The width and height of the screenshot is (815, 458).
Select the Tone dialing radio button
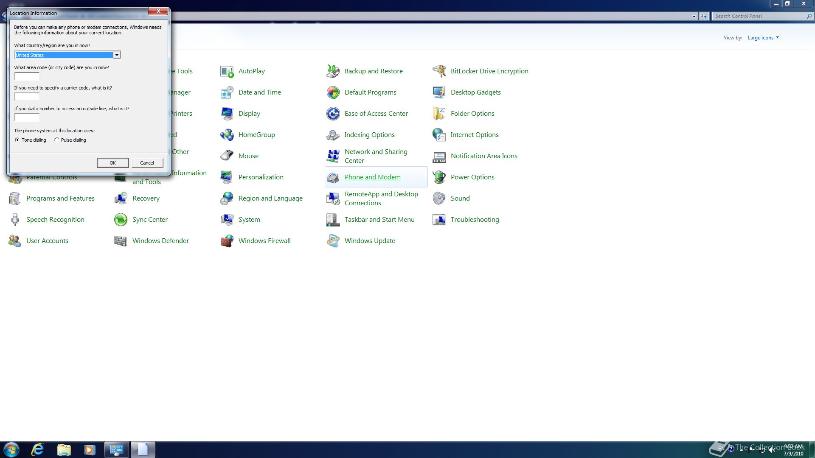coord(17,140)
